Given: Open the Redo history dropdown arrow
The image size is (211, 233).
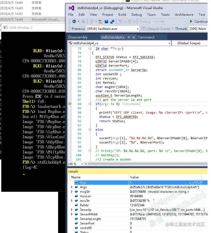Looking at the screenshot, I should [x=134, y=22].
